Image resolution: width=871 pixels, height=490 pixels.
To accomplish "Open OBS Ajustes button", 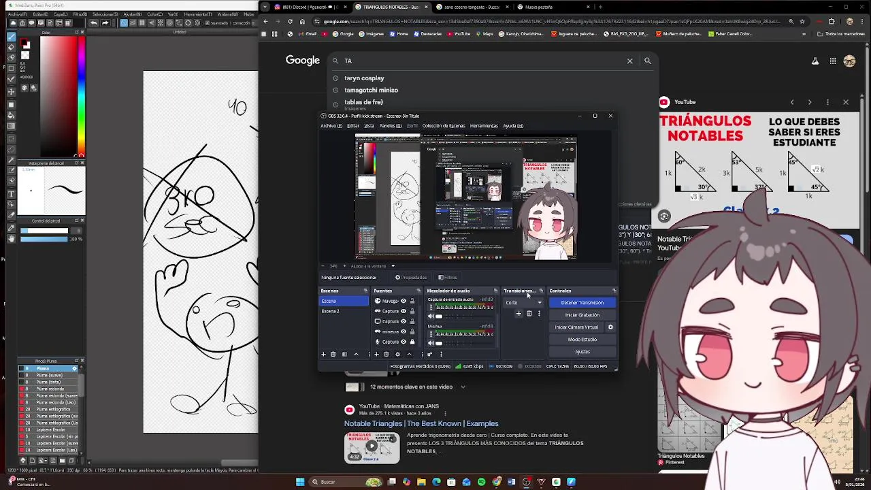I will [x=582, y=352].
